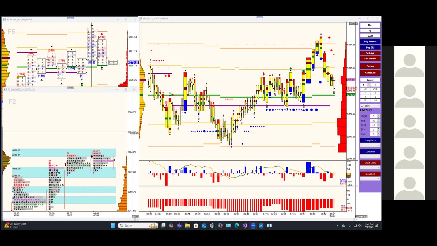Open Visual Studio from the taskbar

[245, 225]
